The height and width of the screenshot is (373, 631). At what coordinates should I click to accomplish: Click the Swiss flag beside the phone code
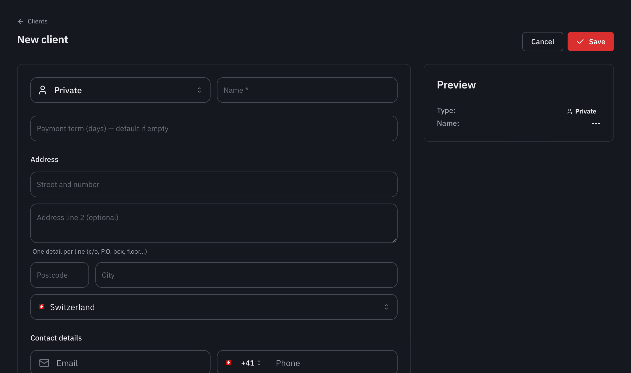pyautogui.click(x=228, y=363)
